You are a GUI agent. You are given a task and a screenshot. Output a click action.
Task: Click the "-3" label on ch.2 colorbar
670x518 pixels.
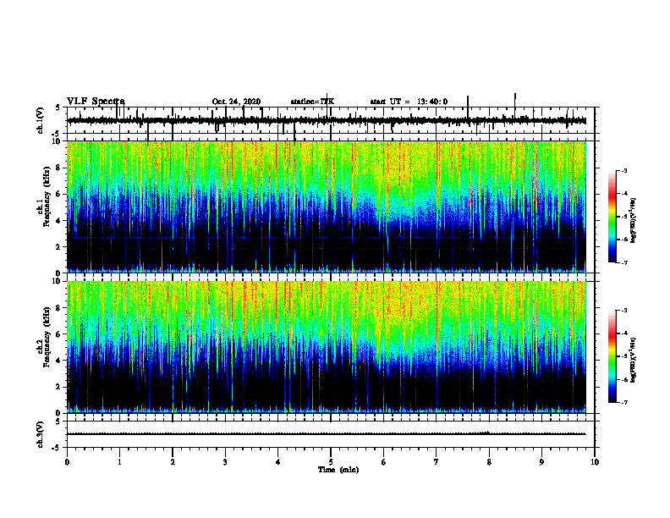point(624,311)
